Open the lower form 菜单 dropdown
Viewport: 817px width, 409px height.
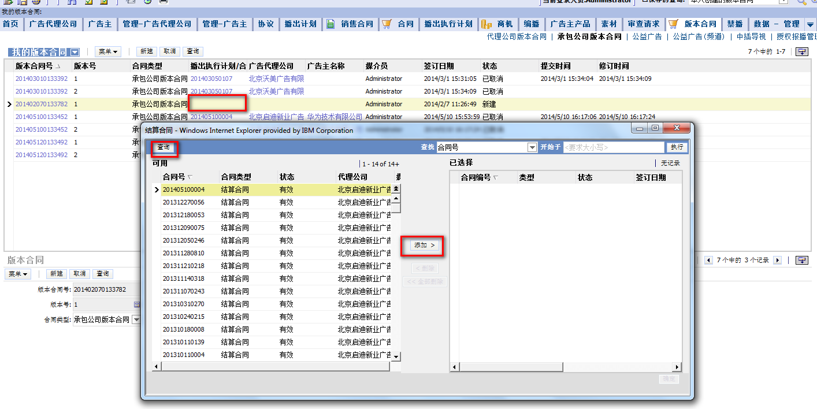(18, 274)
